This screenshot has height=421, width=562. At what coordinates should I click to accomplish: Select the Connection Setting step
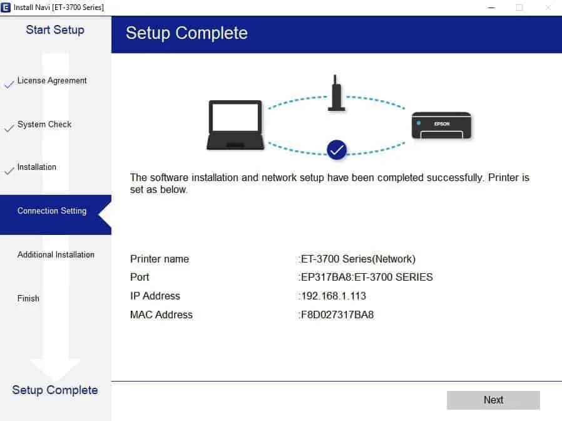[56, 215]
